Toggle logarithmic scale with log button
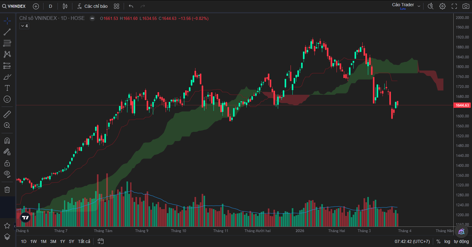The height and width of the screenshot is (247, 472). [447, 241]
